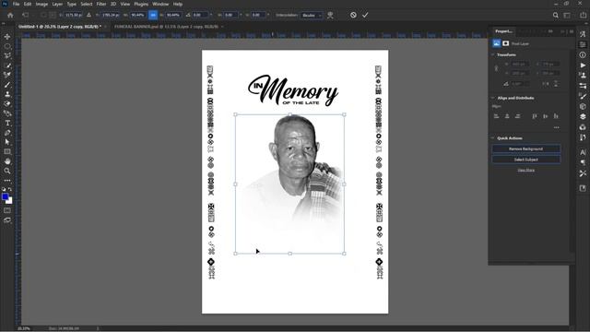The height and width of the screenshot is (332, 590).
Task: Select the Path Selection tool
Action: coord(7,142)
